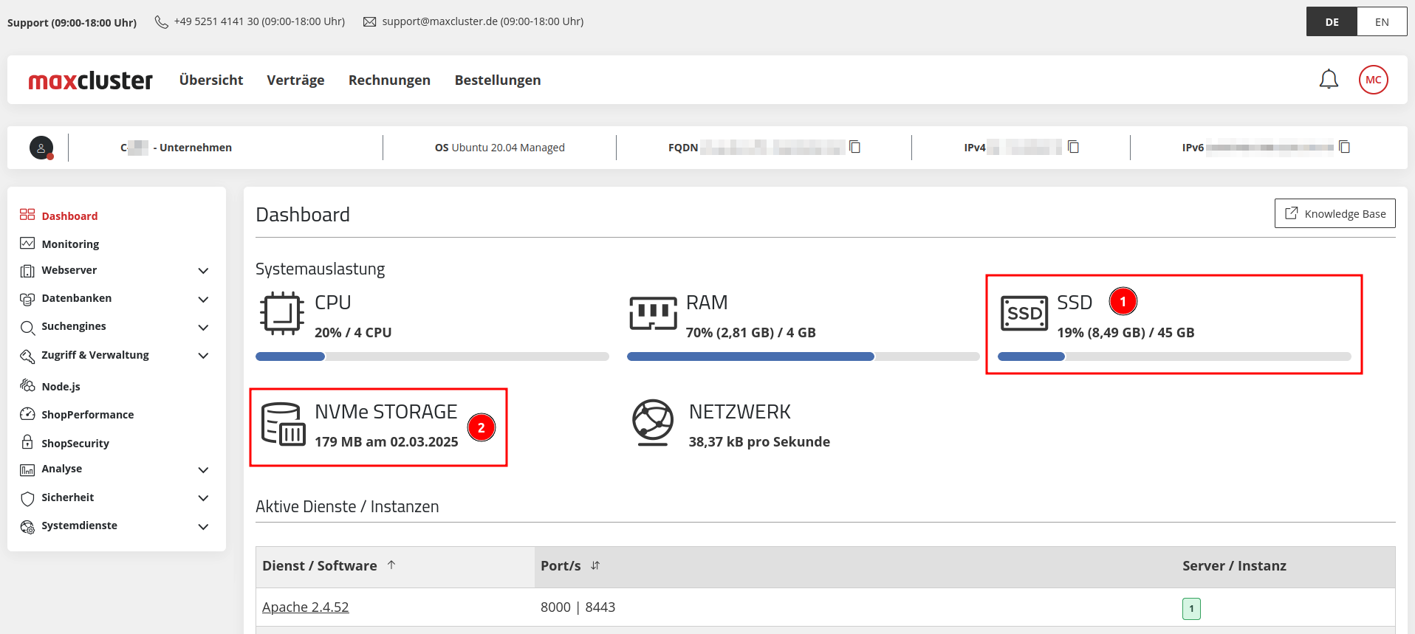Click the Dashboard grid icon in sidebar
This screenshot has height=634, width=1415.
click(27, 215)
